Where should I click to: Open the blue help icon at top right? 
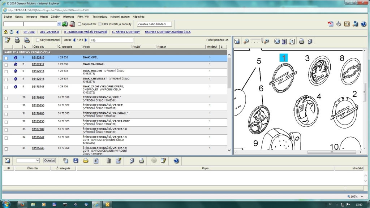363,24
